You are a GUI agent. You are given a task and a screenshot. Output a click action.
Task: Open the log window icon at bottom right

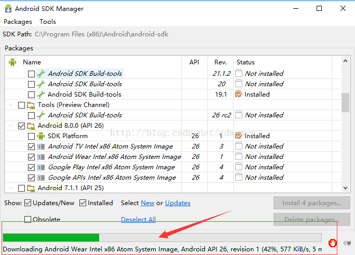coord(347,243)
